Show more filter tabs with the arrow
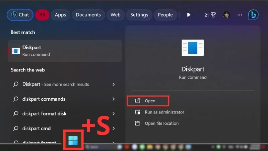The image size is (268, 151). [189, 15]
